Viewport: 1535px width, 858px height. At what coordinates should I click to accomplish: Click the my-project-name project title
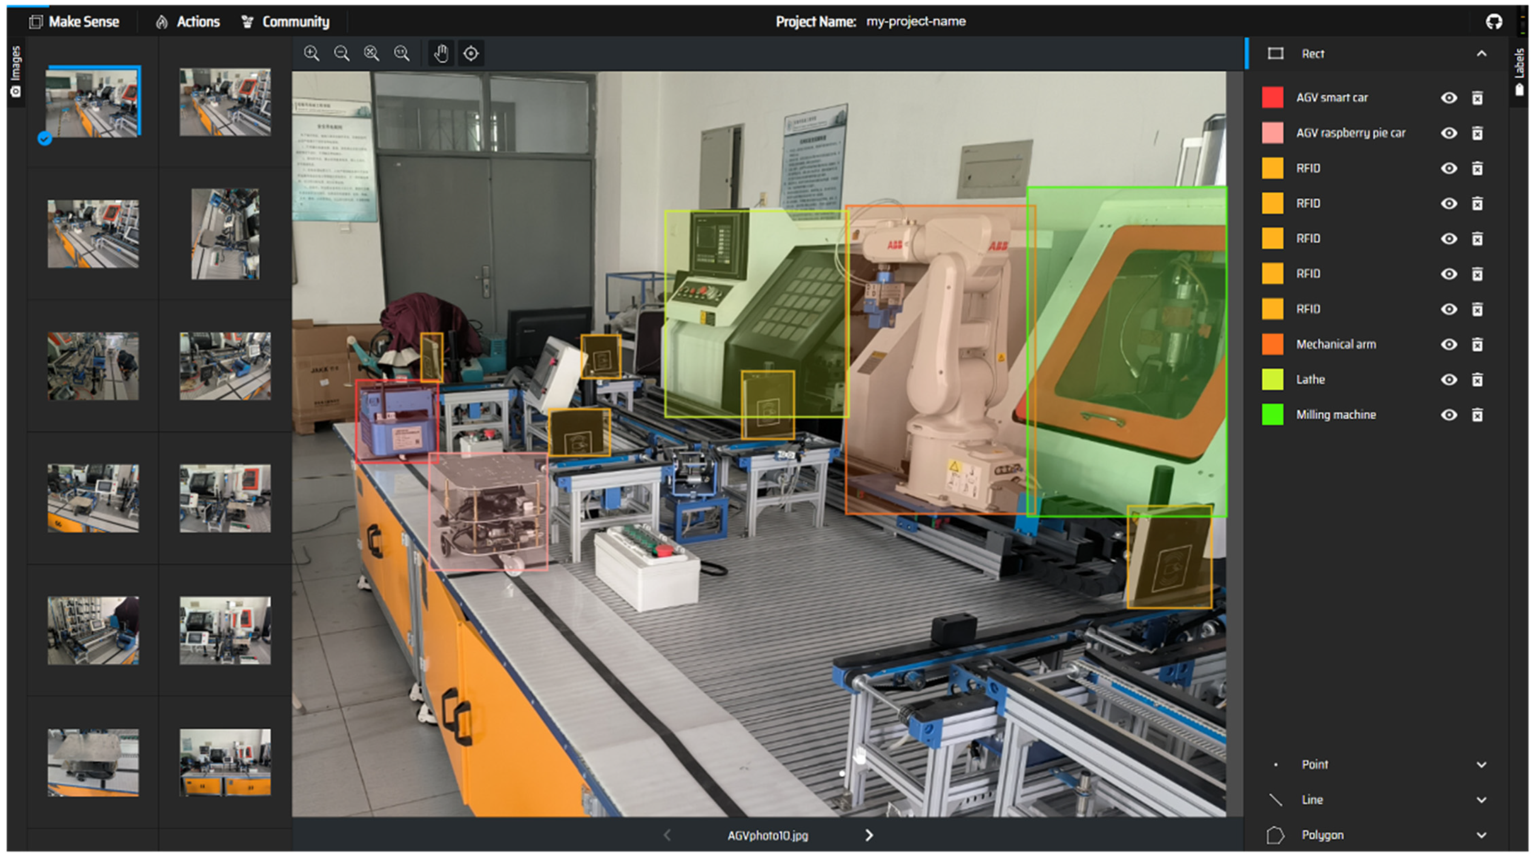tap(915, 21)
